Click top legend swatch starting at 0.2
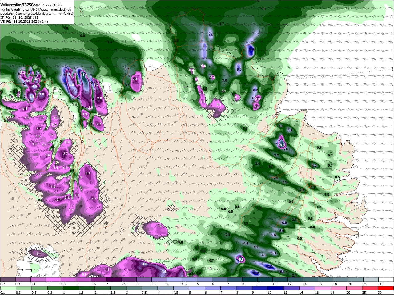The width and height of the screenshot is (394, 295). coord(8,279)
